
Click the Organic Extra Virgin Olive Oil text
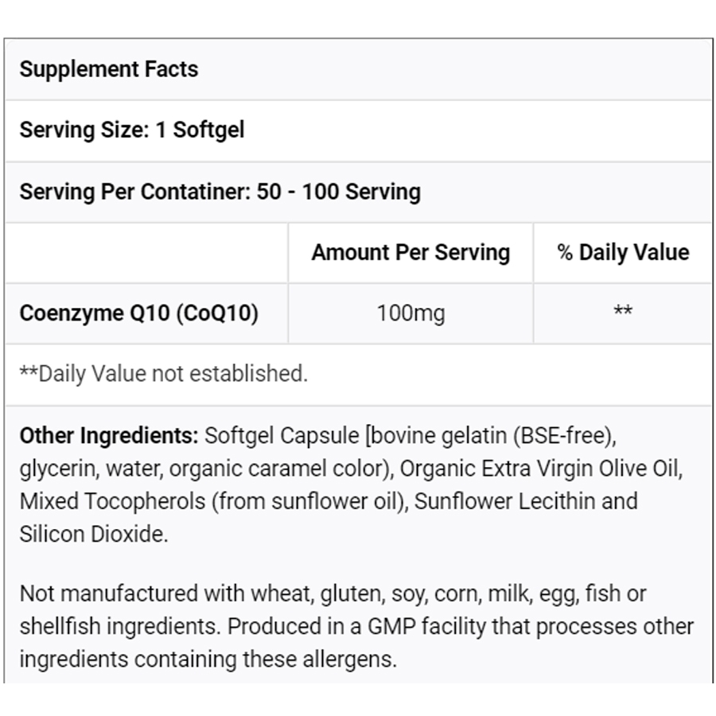pyautogui.click(x=540, y=469)
